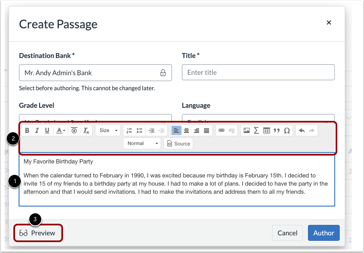Click the Preview button
The height and width of the screenshot is (253, 364).
click(38, 233)
